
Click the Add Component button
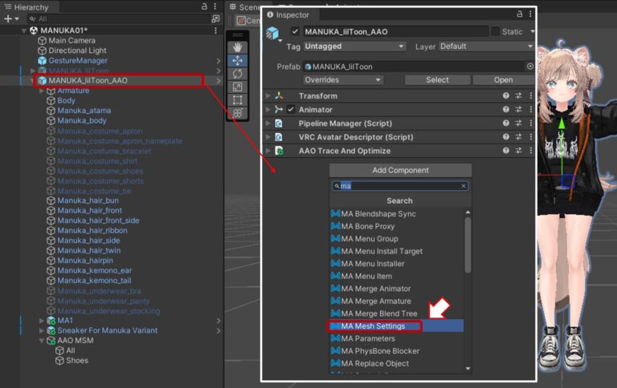pos(400,171)
